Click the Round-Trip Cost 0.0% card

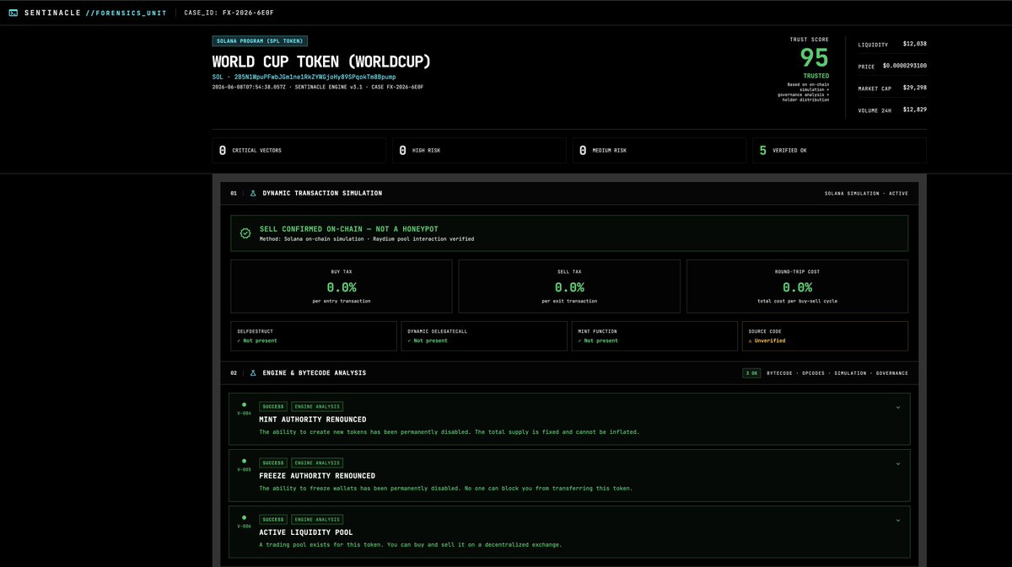point(798,286)
